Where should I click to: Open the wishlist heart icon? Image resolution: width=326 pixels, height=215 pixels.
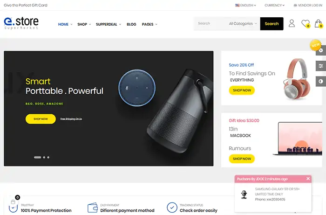pyautogui.click(x=306, y=23)
